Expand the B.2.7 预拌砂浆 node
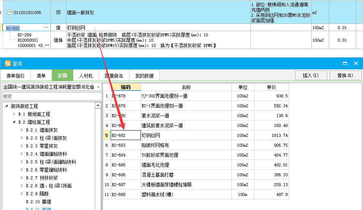Image resolution: width=363 pixels, height=210 pixels. point(22,178)
